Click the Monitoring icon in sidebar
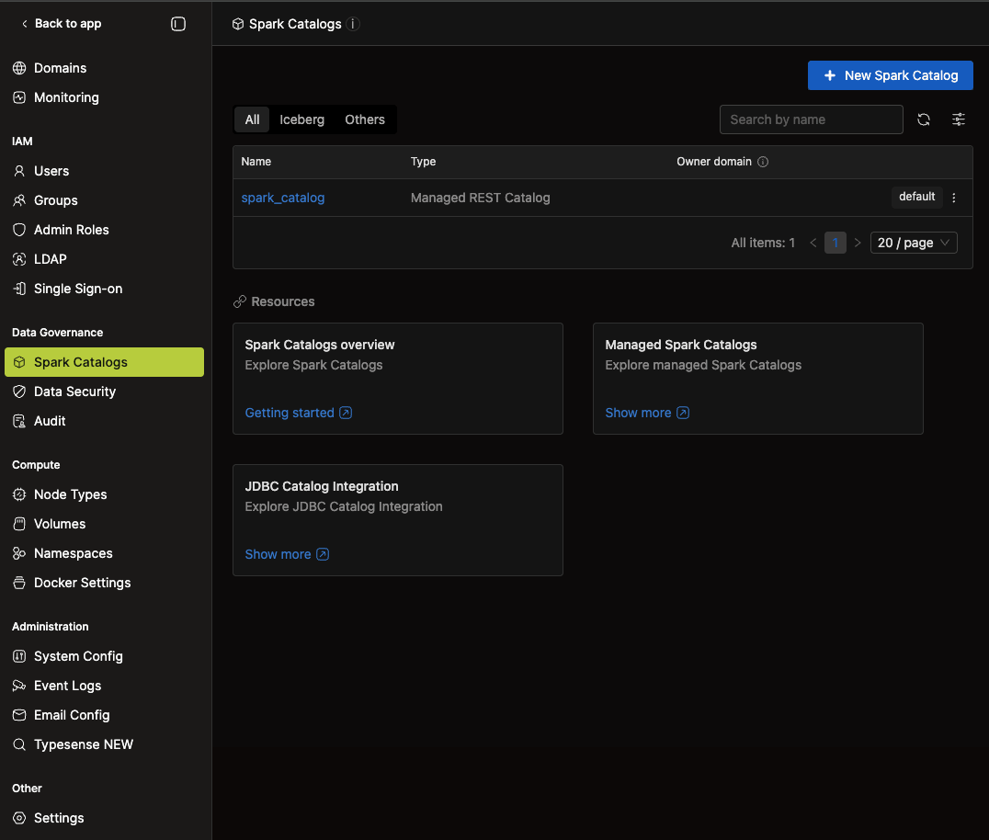The width and height of the screenshot is (989, 840). point(19,97)
